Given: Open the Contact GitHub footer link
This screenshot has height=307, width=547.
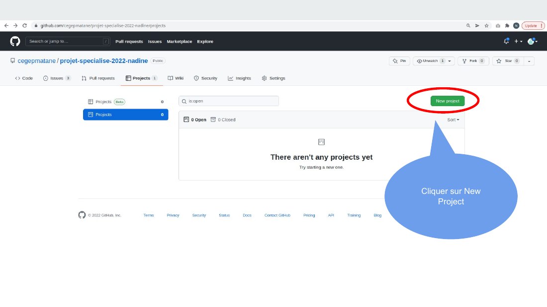Looking at the screenshot, I should [277, 215].
